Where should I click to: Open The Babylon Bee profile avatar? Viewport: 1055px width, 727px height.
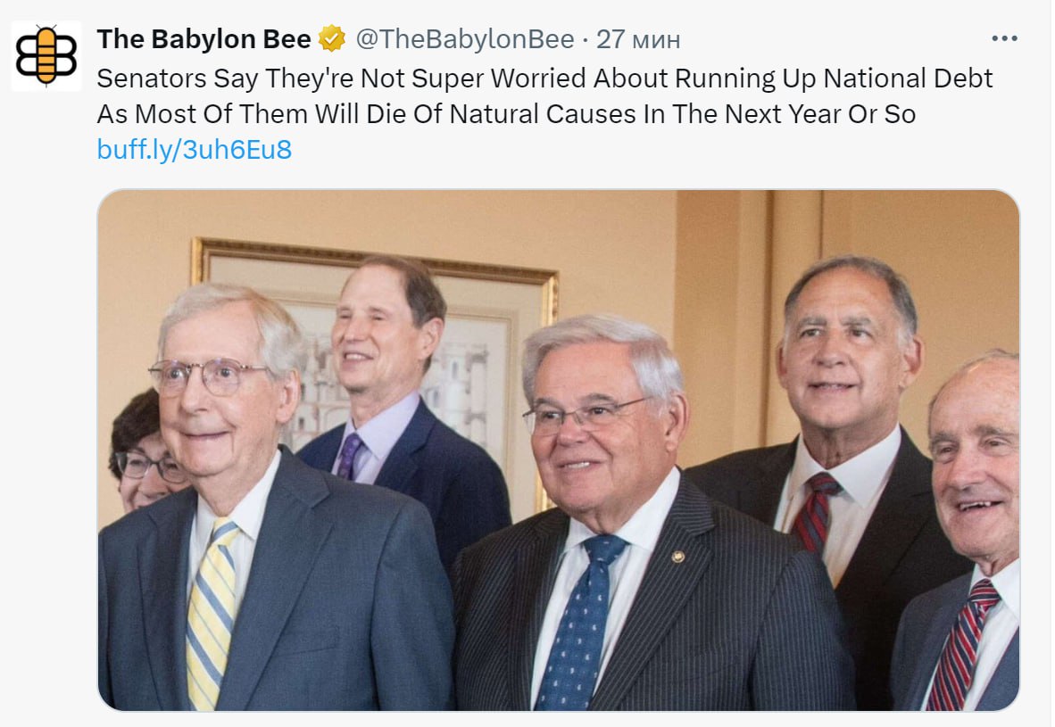pos(46,56)
